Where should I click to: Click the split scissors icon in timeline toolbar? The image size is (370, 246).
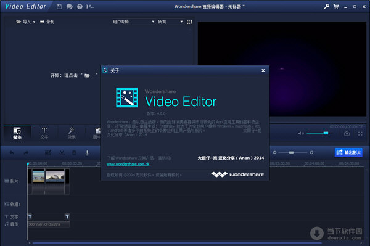pyautogui.click(x=62, y=153)
